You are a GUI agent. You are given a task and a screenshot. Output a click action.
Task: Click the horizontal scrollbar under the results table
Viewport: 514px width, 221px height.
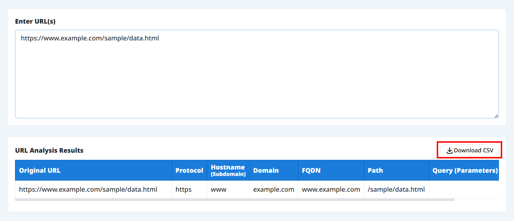[x=235, y=200]
